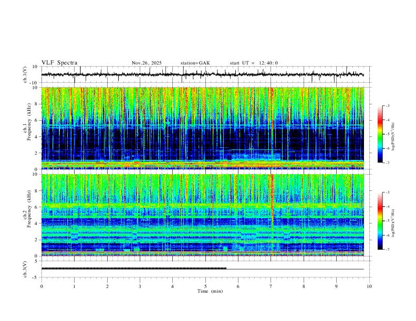
Task: Click time axis tick label '7'
Action: coord(271,286)
